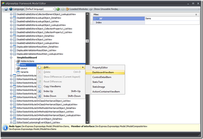This screenshot has height=139, width=203.
Task: Click the Copy ViewItems icon
Action: pyautogui.click(x=39, y=87)
